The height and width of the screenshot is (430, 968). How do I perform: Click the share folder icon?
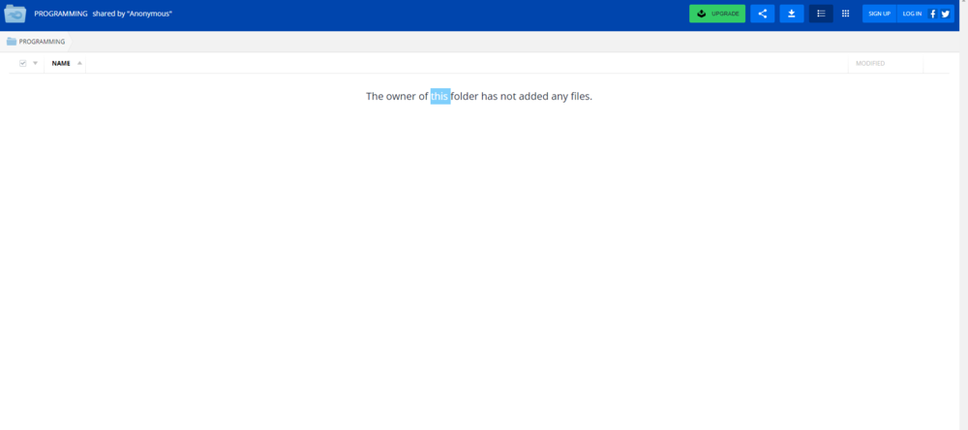pyautogui.click(x=762, y=14)
